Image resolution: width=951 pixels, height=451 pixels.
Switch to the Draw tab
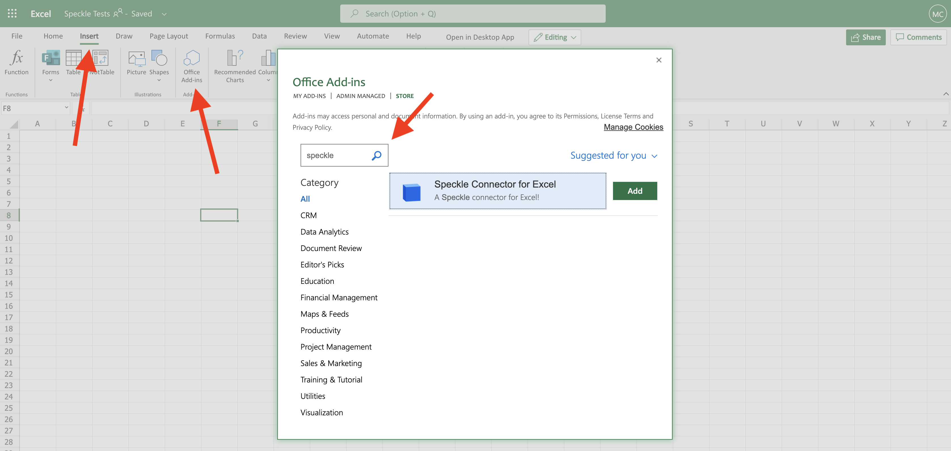[124, 36]
